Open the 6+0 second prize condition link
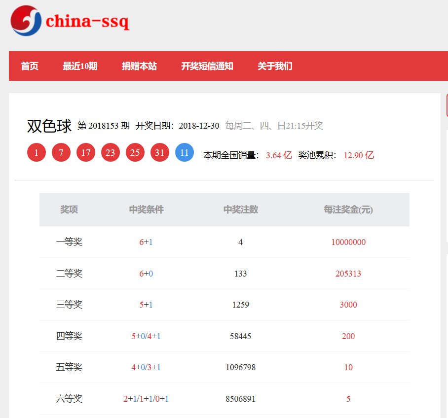The width and height of the screenshot is (448, 418). coord(146,274)
